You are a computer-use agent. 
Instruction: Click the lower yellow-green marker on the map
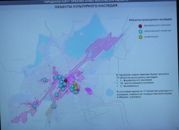[76, 88]
